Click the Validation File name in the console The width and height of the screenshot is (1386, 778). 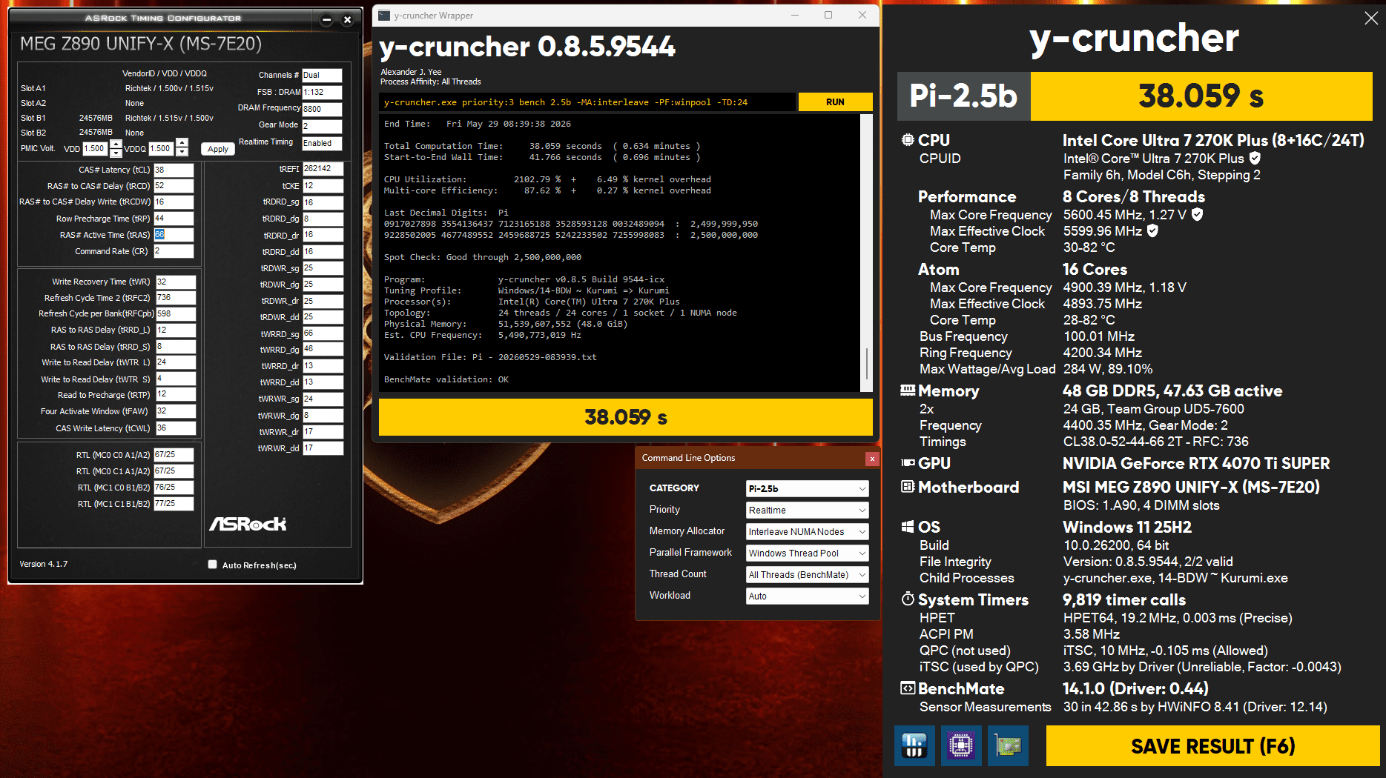pos(535,357)
